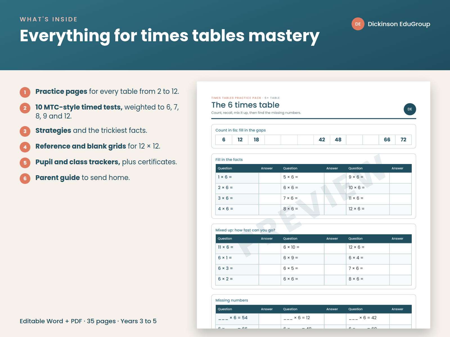Select the "Strategies and the trickiest facts" line
This screenshot has height=337, width=450.
coord(91,131)
